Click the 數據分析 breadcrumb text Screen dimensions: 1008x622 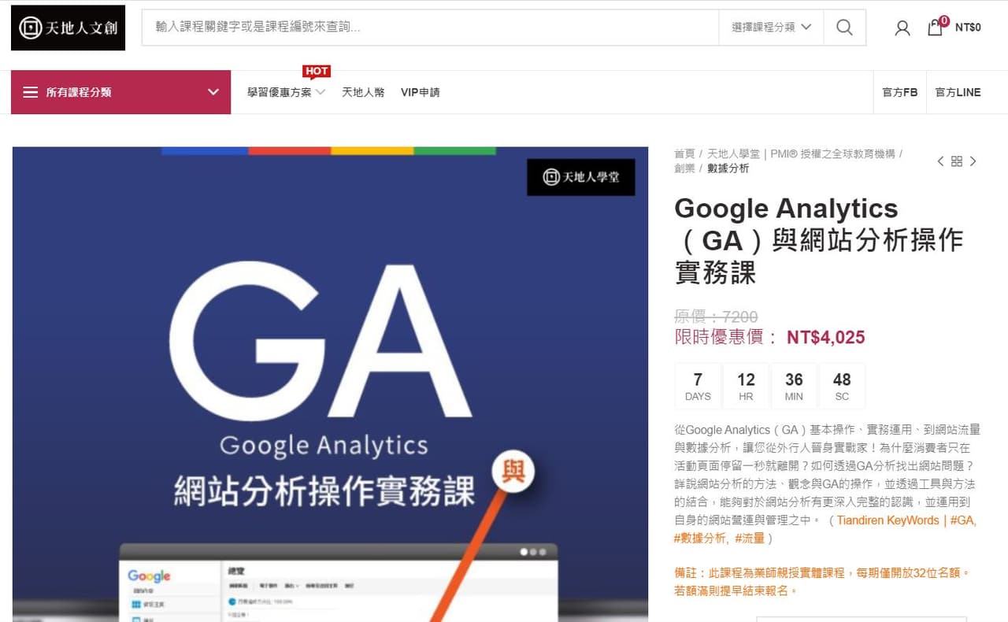click(728, 168)
